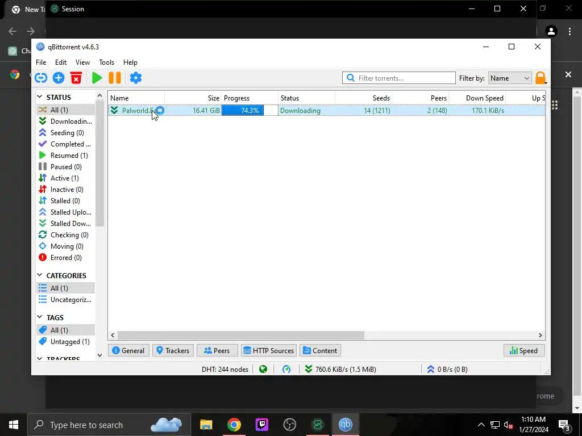The height and width of the screenshot is (436, 582).
Task: Select the Stalled Uploading filter
Action: tap(65, 212)
